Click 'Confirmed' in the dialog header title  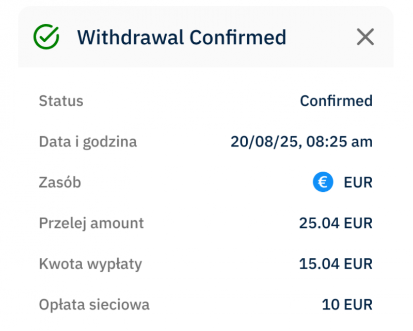(237, 37)
